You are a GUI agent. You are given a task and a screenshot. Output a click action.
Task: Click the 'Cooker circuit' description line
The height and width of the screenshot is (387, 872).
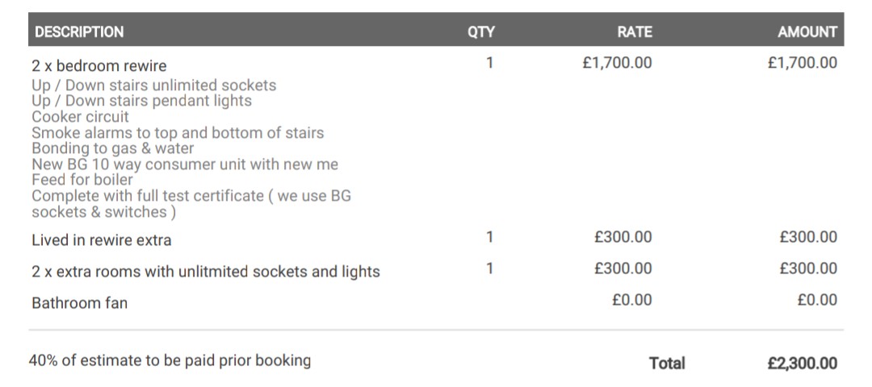tap(80, 117)
